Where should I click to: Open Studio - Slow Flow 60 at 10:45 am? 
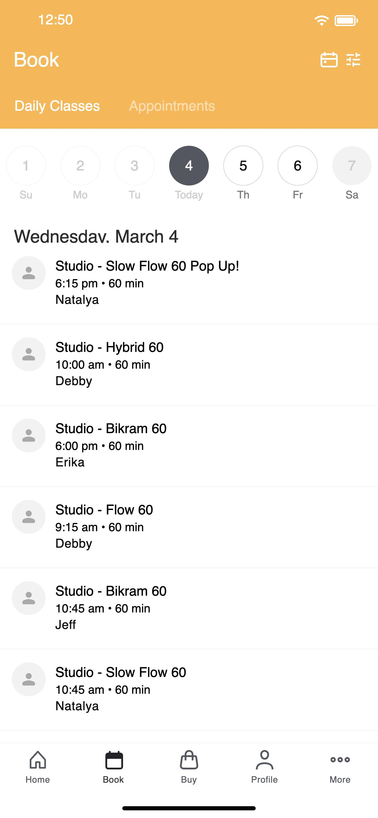189,690
